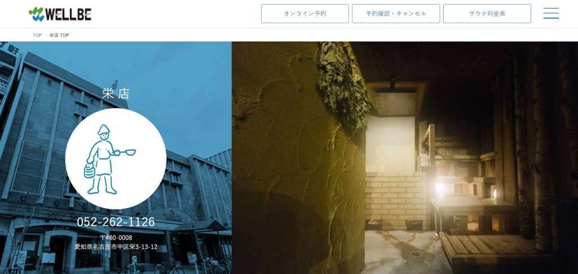This screenshot has width=578, height=274.
Task: Click the breadcrumb arrow separator after TOP
Action: point(46,36)
